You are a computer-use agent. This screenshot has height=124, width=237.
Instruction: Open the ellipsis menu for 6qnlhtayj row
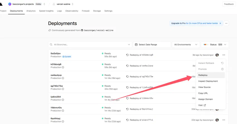pos(224,120)
